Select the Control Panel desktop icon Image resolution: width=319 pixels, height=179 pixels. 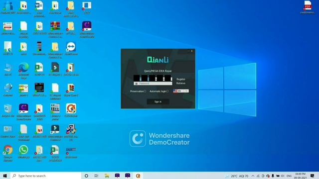point(8,131)
